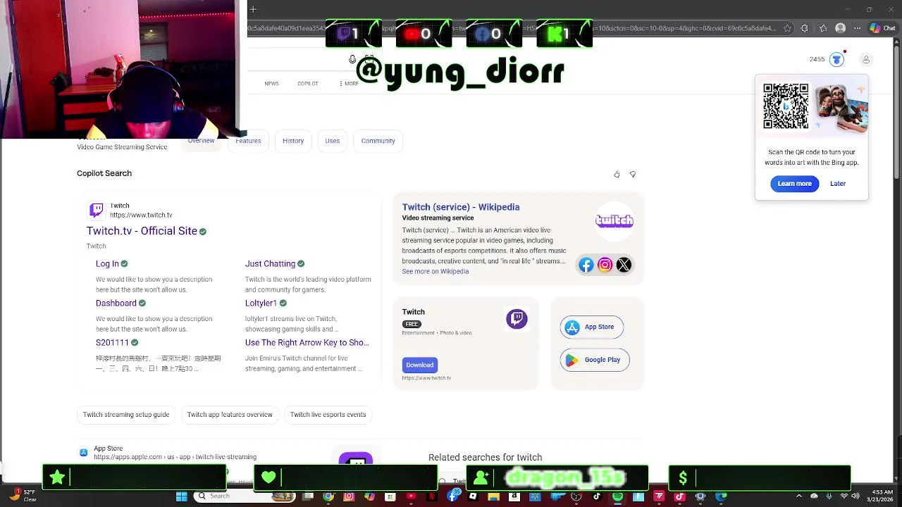Viewport: 902px width, 507px height.
Task: Favorite this page with the star icon
Action: click(787, 28)
